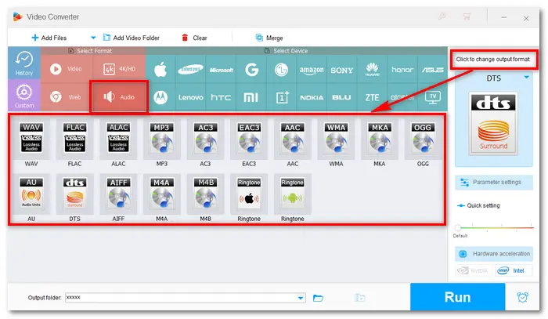Screen dimensions: 548x319
Task: Open Parameter settings
Action: coord(494,183)
